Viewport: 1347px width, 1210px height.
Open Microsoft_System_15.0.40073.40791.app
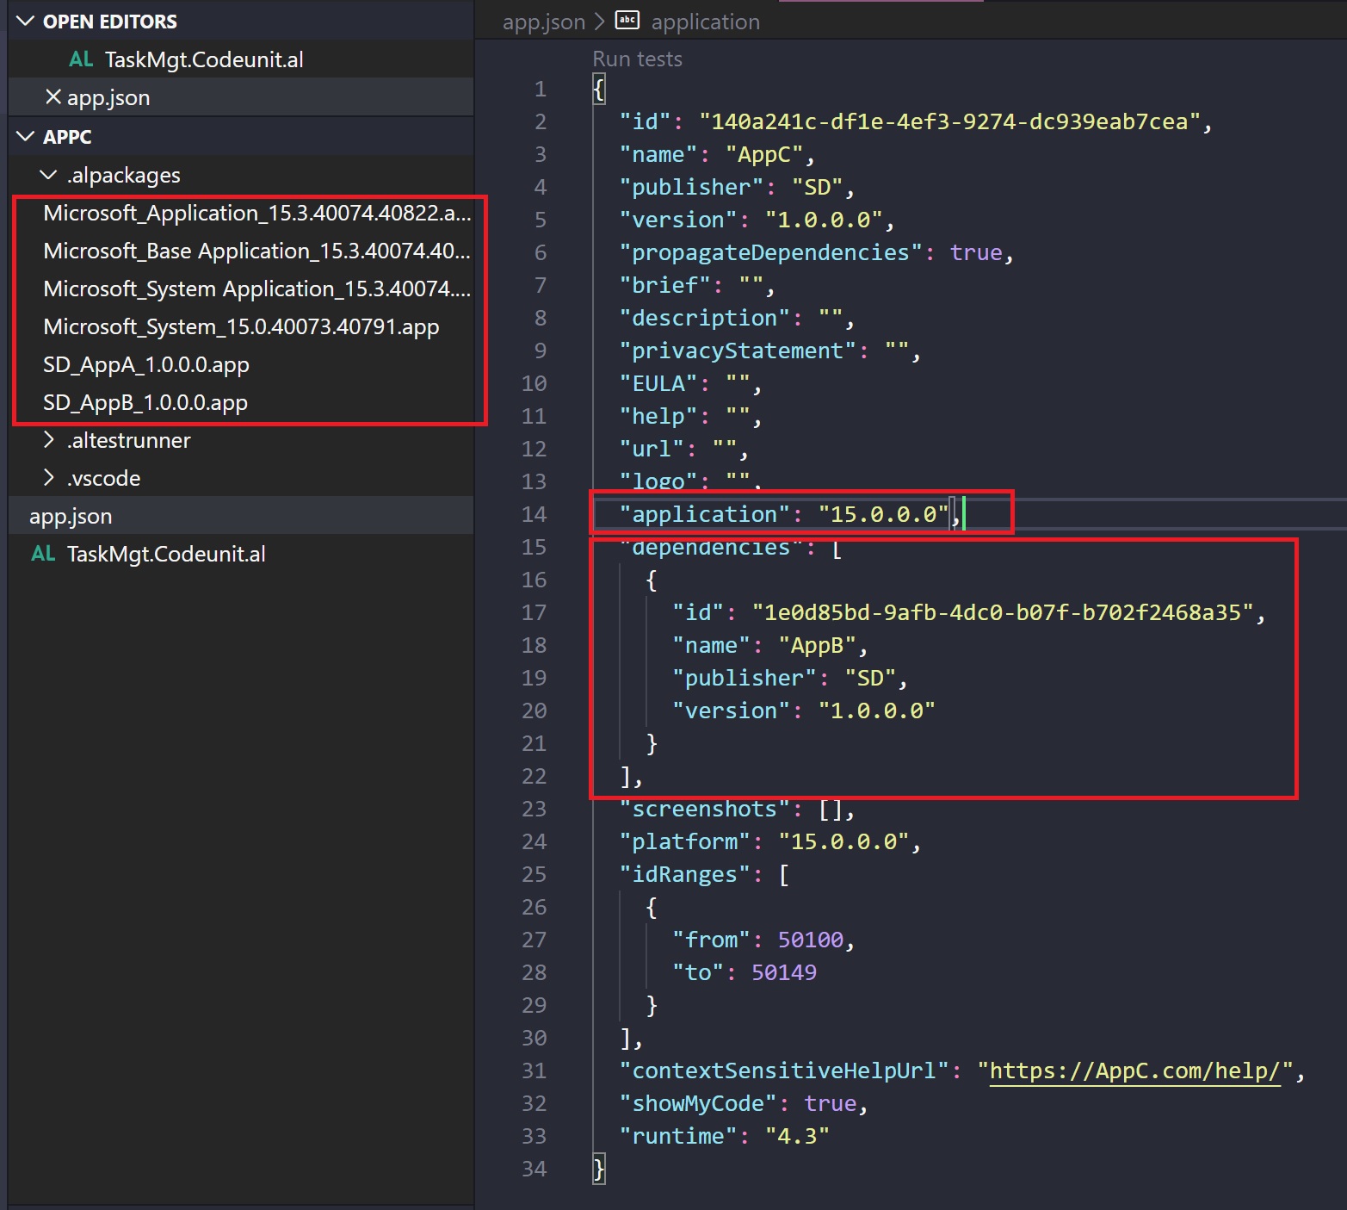[x=242, y=326]
